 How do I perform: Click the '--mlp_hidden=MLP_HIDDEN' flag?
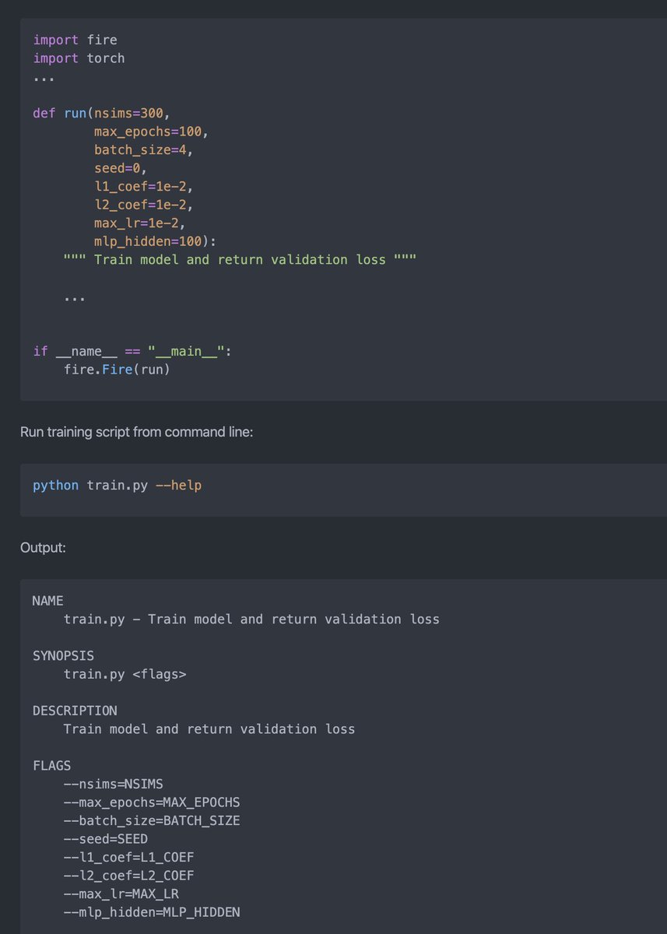[x=152, y=911]
